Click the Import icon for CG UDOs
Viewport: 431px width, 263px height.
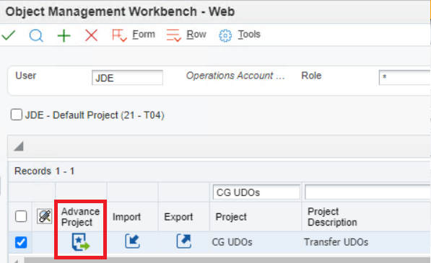(132, 241)
